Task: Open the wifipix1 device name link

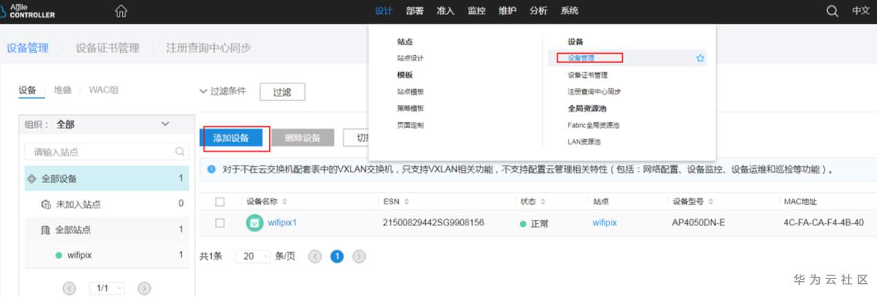Action: 283,223
